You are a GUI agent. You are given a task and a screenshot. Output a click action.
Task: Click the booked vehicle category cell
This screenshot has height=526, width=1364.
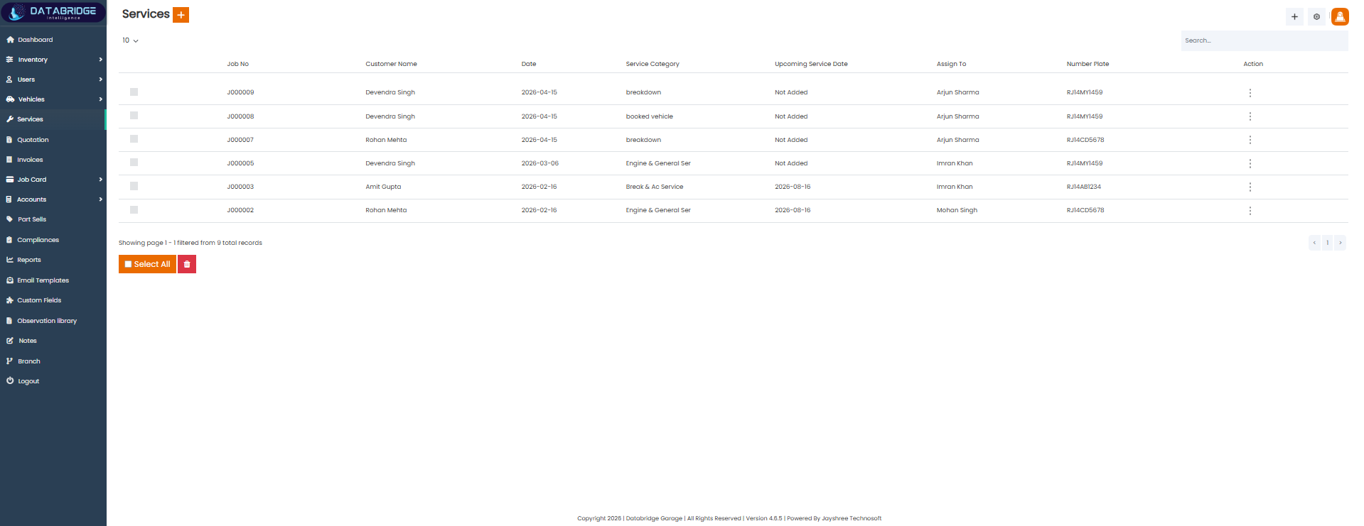click(649, 116)
